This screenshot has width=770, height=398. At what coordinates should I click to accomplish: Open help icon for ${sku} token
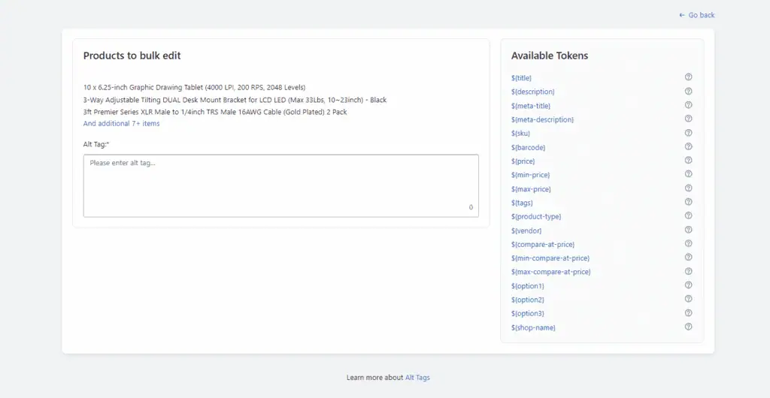point(688,133)
